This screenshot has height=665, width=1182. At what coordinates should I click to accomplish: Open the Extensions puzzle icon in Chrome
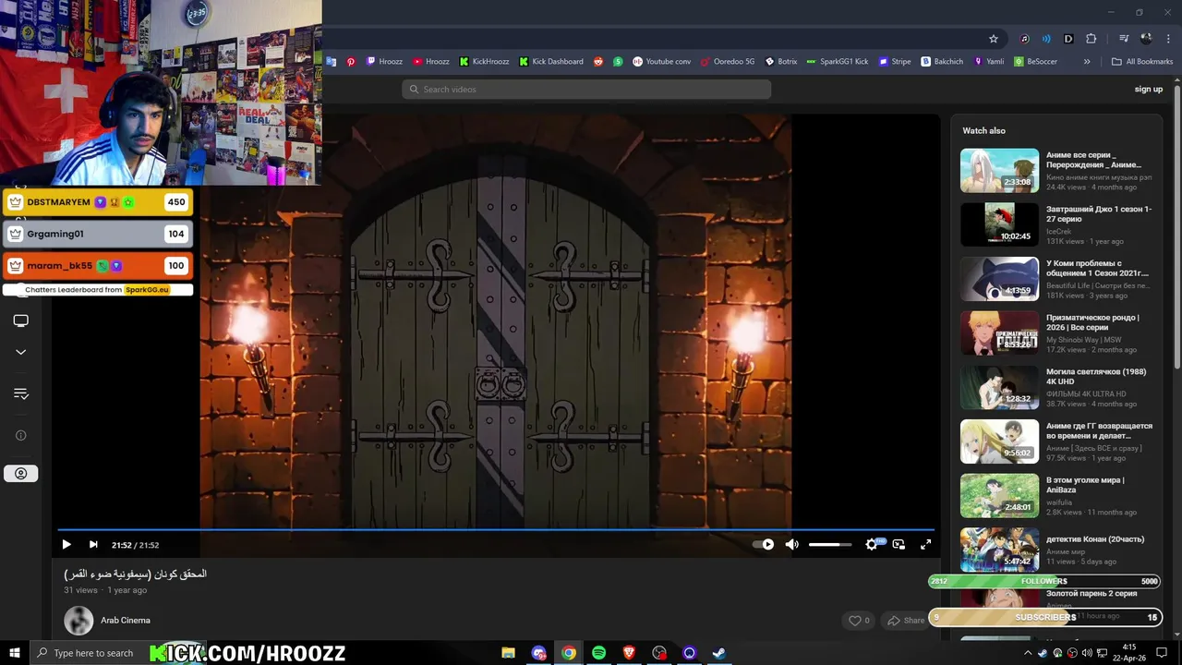coord(1092,39)
